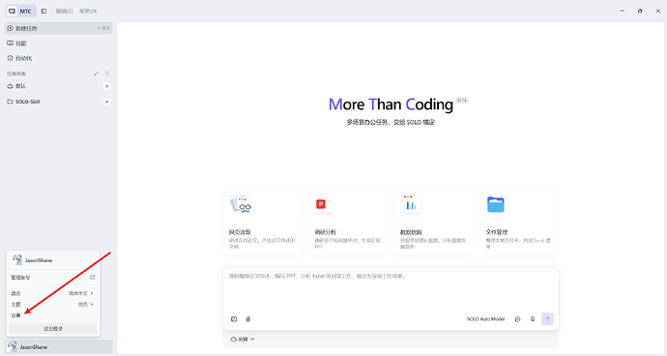Open the 技能 skills page
Viewport: 667px width, 356px height.
pyautogui.click(x=58, y=44)
